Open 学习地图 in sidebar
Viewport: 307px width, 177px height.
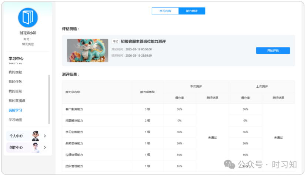[15, 120]
